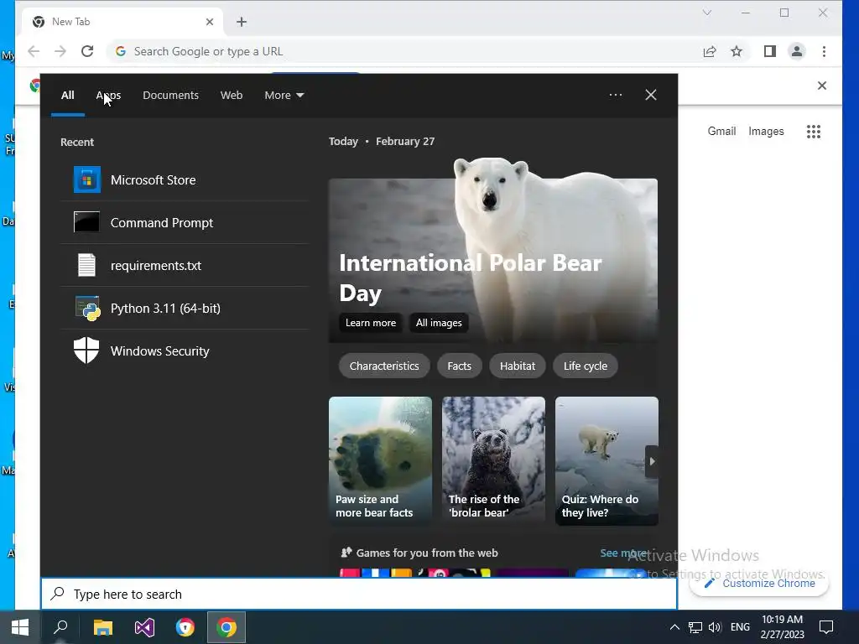The height and width of the screenshot is (644, 859).
Task: Click Chrome forward navigation arrow
Action: click(x=60, y=51)
